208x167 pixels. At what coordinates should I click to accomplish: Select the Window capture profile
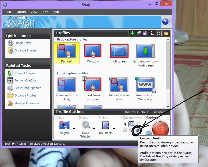93,53
